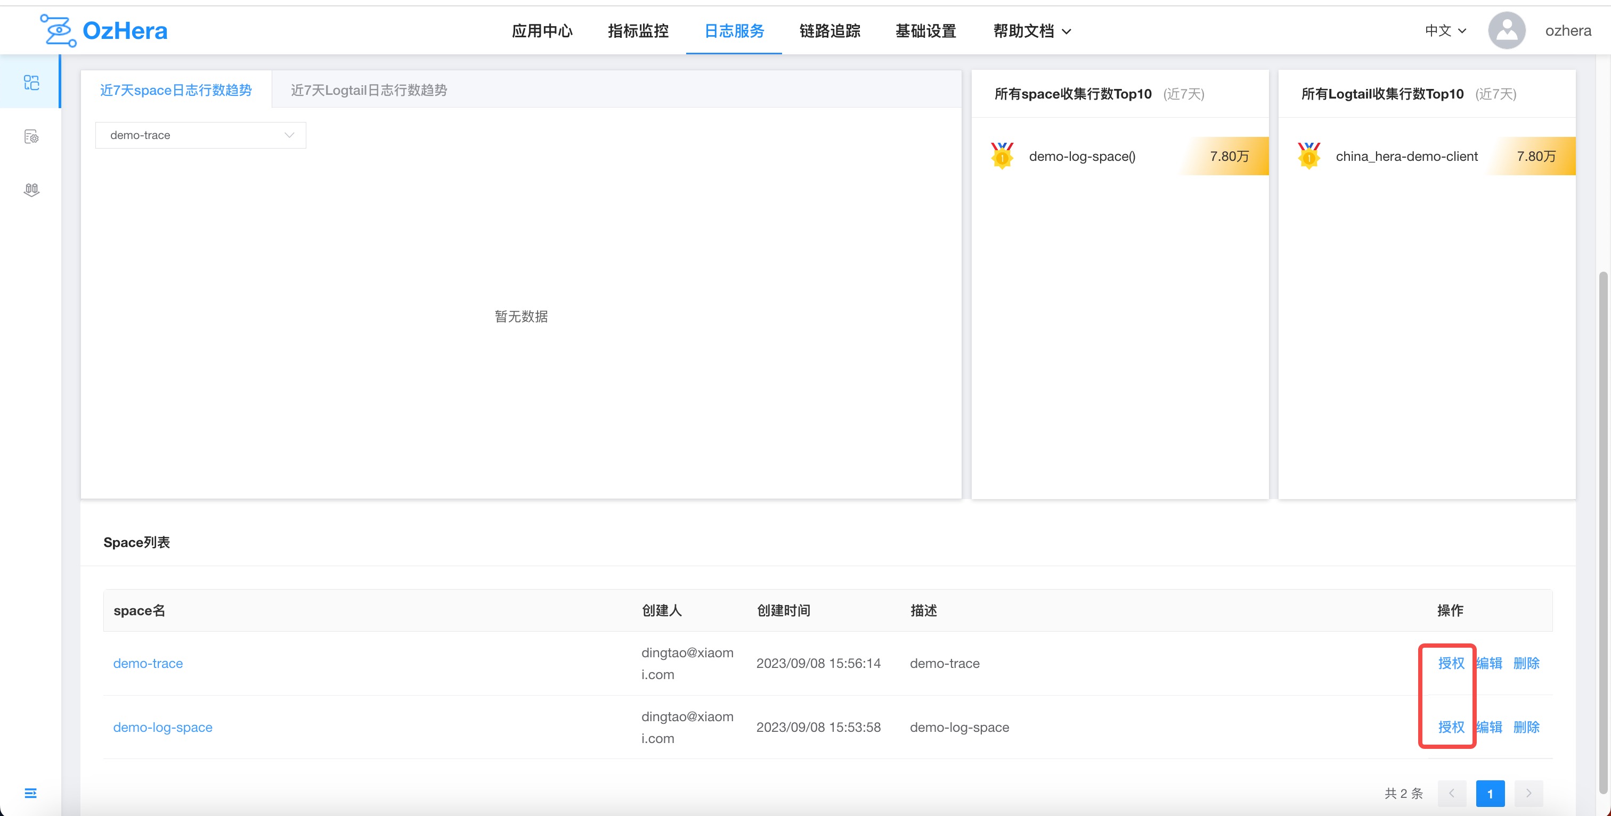Select page 1 in pagination
The image size is (1611, 816).
pyautogui.click(x=1490, y=794)
